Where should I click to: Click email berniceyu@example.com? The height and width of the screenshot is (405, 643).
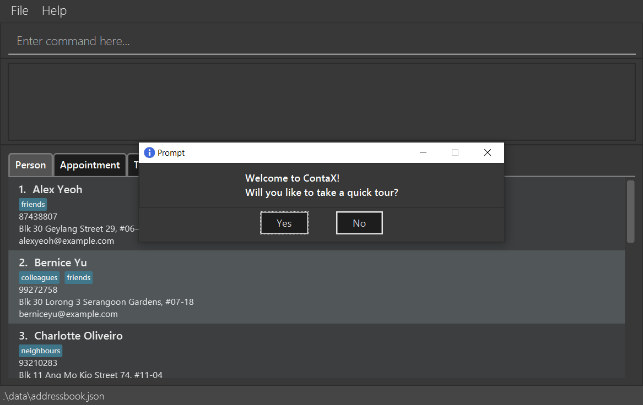(x=68, y=315)
